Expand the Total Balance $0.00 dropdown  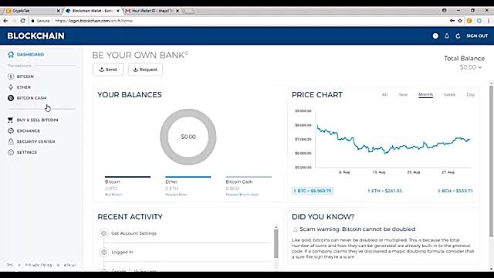(x=470, y=67)
